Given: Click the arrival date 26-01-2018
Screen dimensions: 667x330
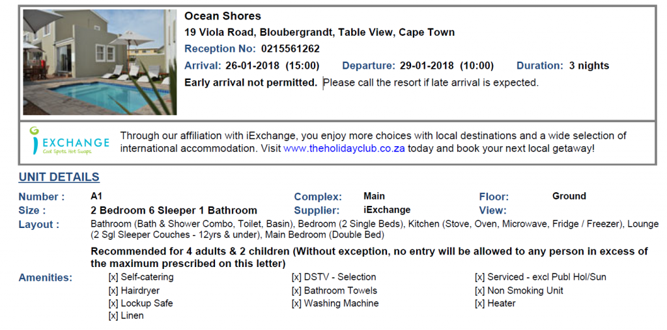Looking at the screenshot, I should point(252,66).
